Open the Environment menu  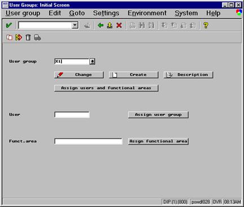[x=147, y=13]
